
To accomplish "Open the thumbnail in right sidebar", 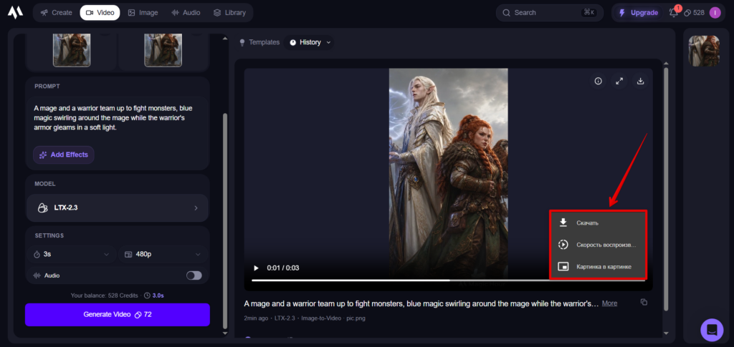I will pyautogui.click(x=704, y=51).
